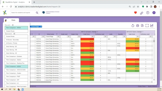Click the reset report circular arrow icon
The width and height of the screenshot is (162, 91).
(x=133, y=26)
